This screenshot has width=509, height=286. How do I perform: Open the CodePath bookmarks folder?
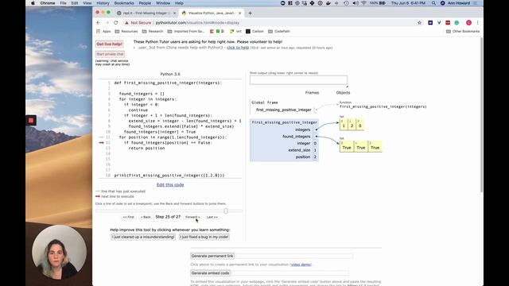pos(279,32)
